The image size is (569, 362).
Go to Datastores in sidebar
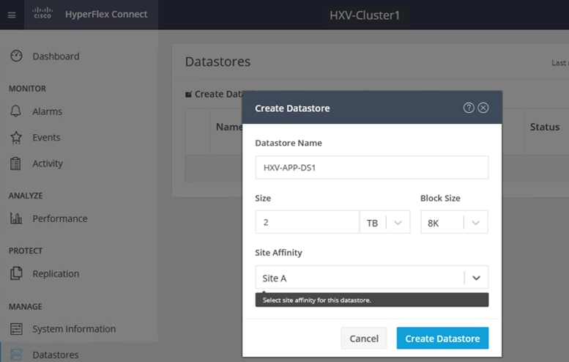click(55, 355)
